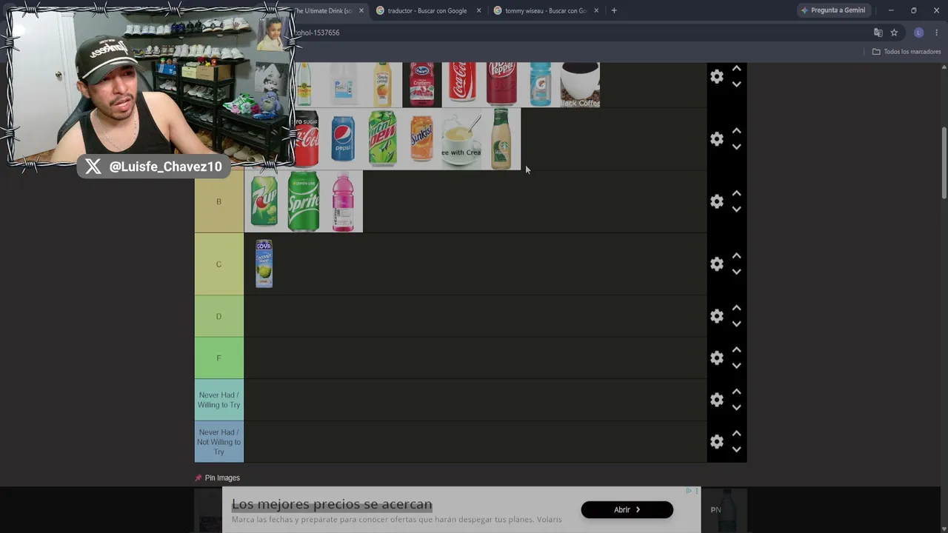Open gear for Never Had / Not Willing row
This screenshot has height=533, width=948.
tap(716, 441)
